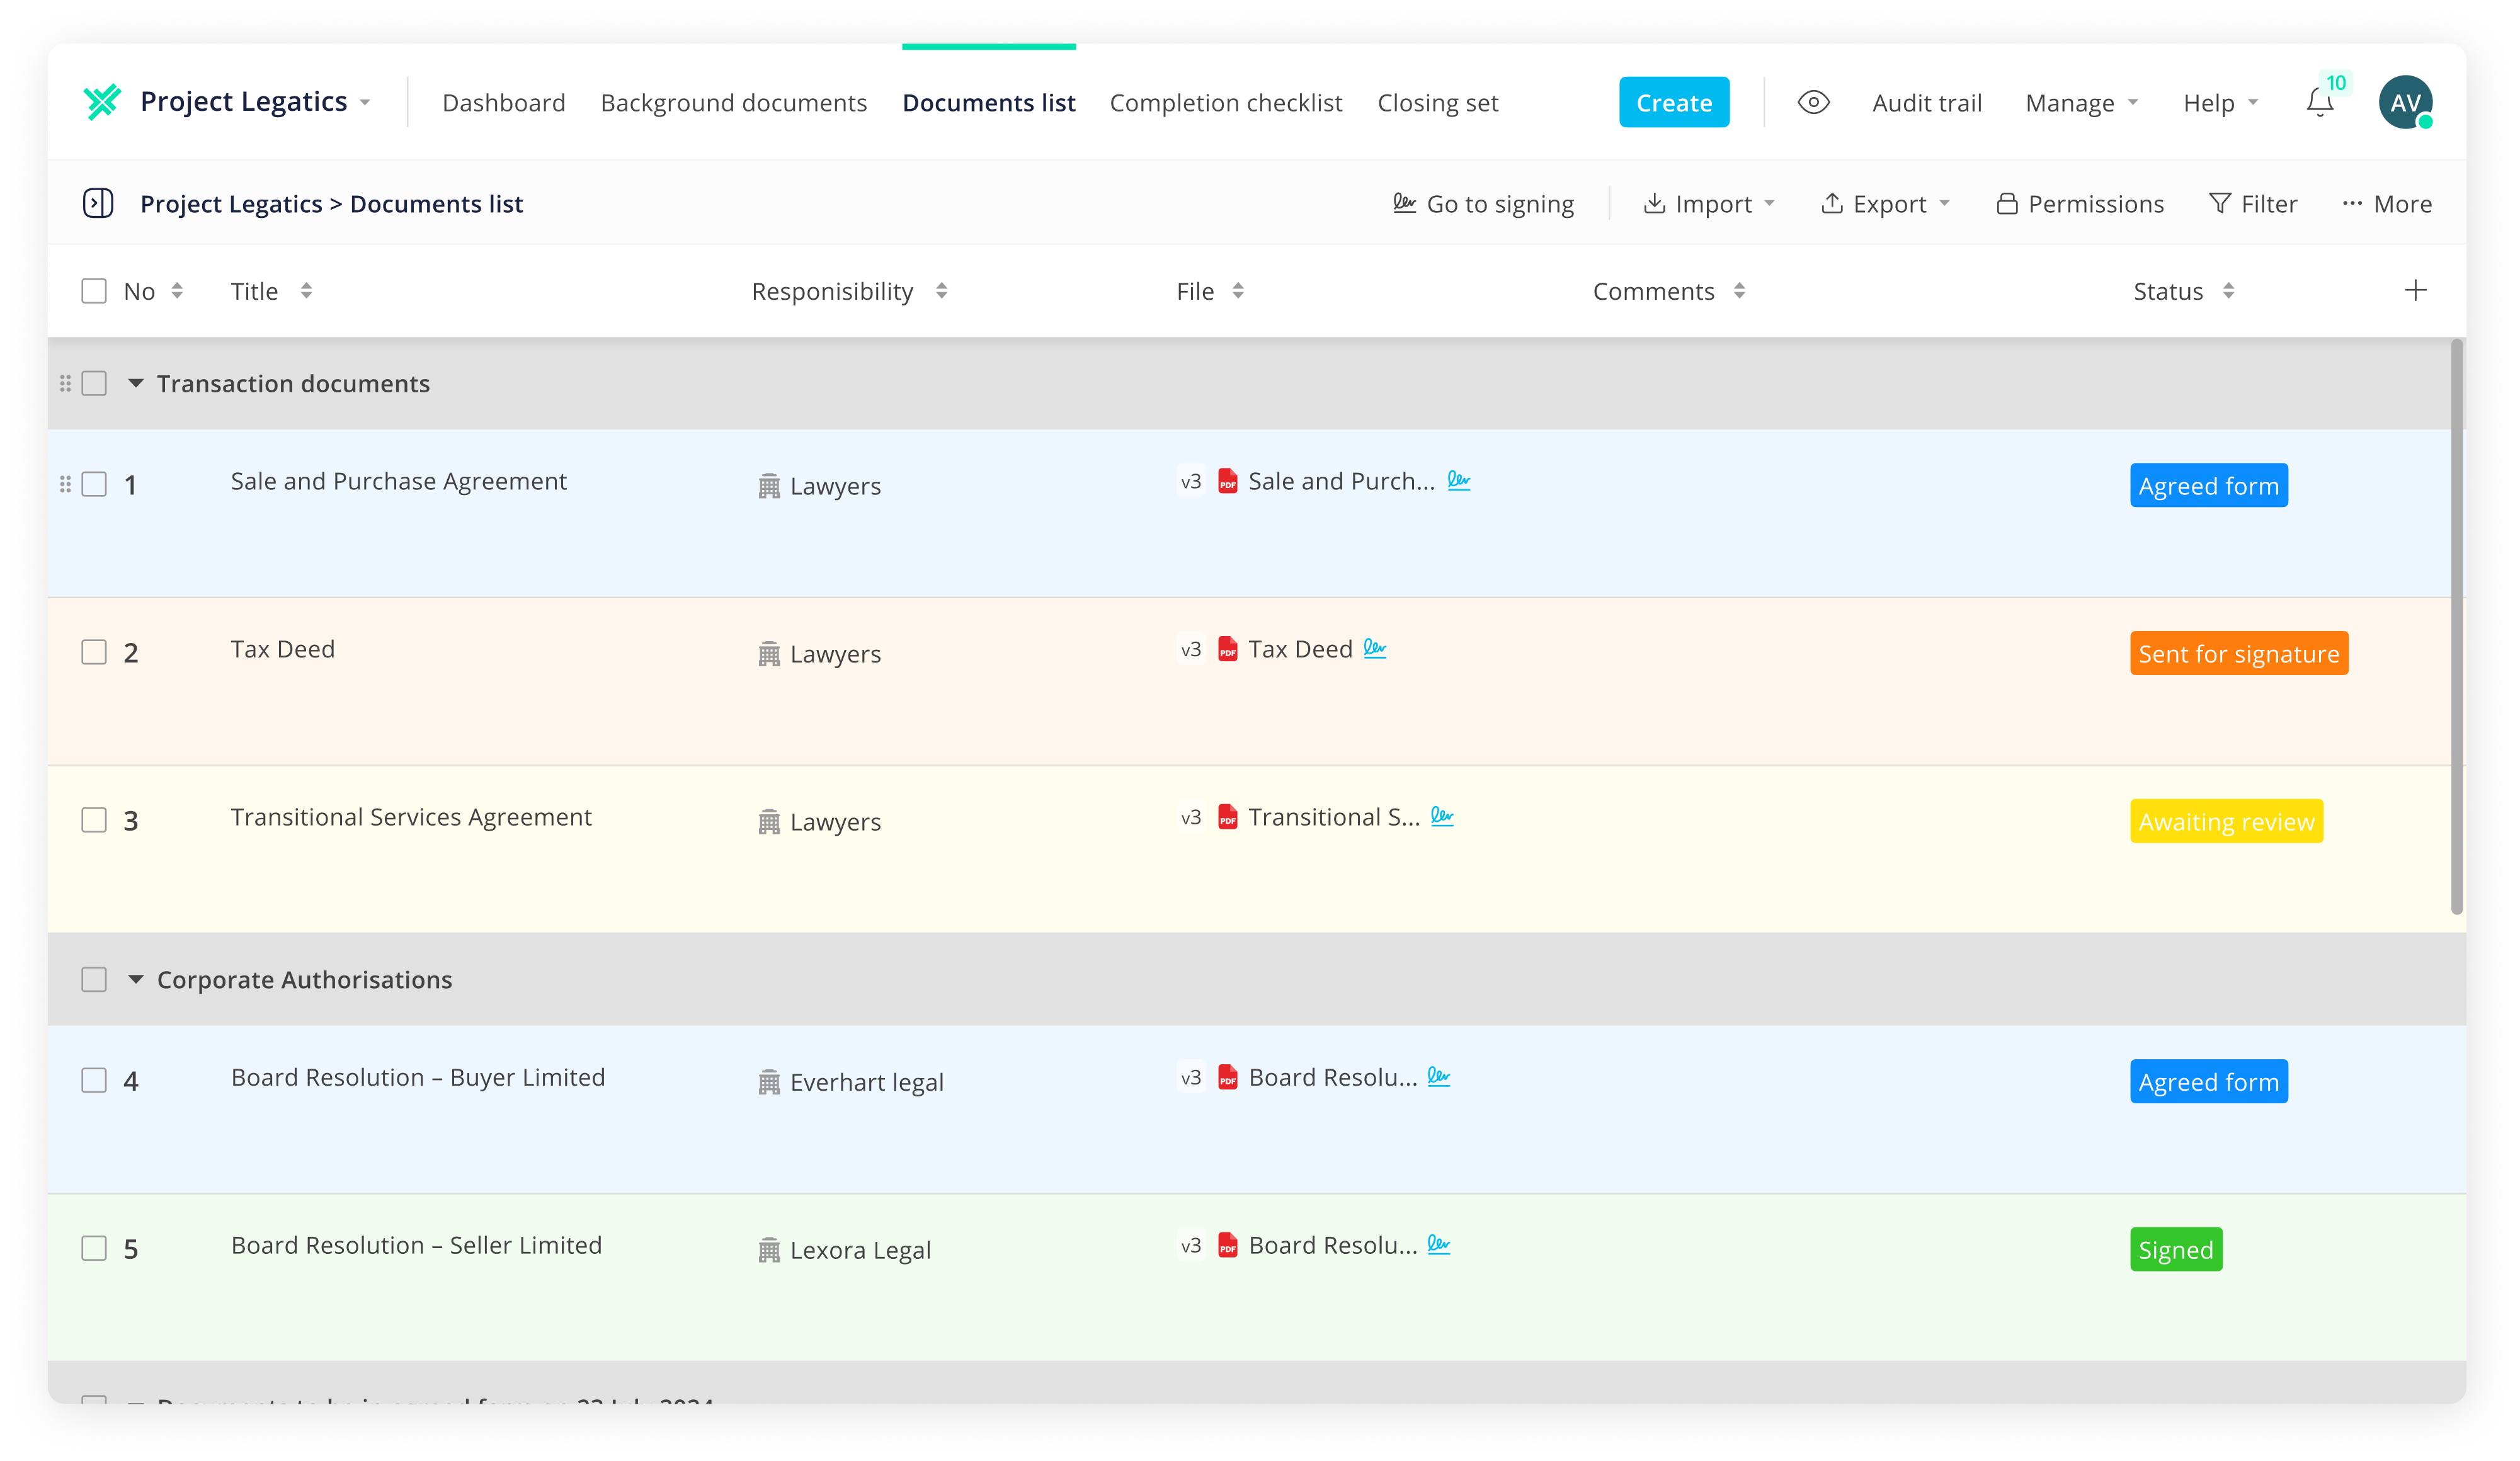2520x1461 pixels.
Task: Open the Export dropdown
Action: point(1886,204)
